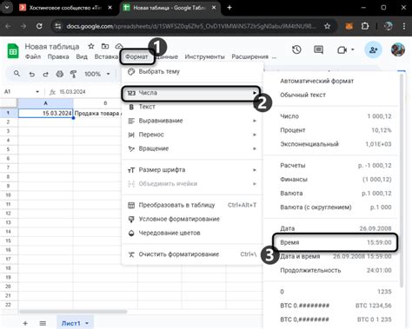Open the Инструменты menu
The width and height of the screenshot is (412, 329).
[x=204, y=56]
